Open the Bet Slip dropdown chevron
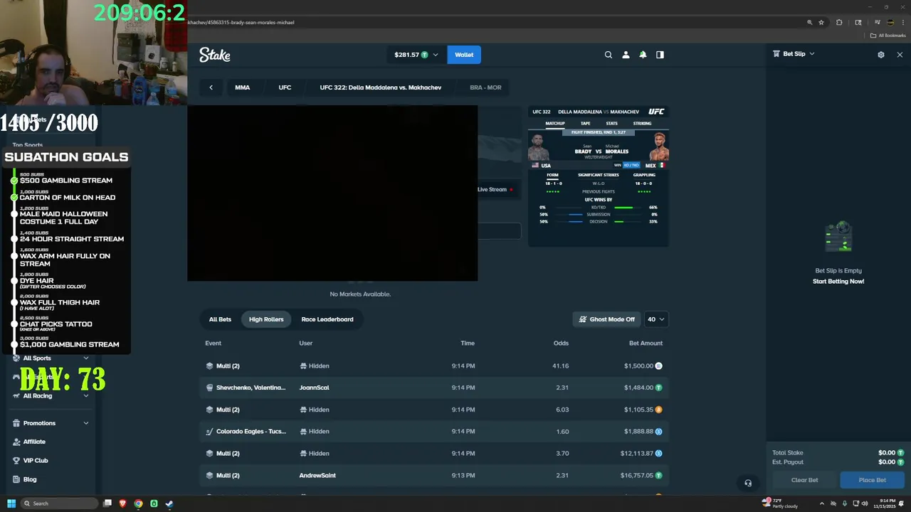The height and width of the screenshot is (512, 911). pos(812,53)
